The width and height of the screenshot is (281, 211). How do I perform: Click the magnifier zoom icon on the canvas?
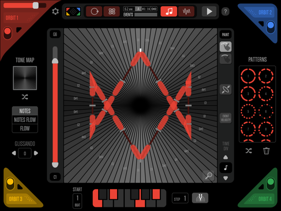coord(209,176)
